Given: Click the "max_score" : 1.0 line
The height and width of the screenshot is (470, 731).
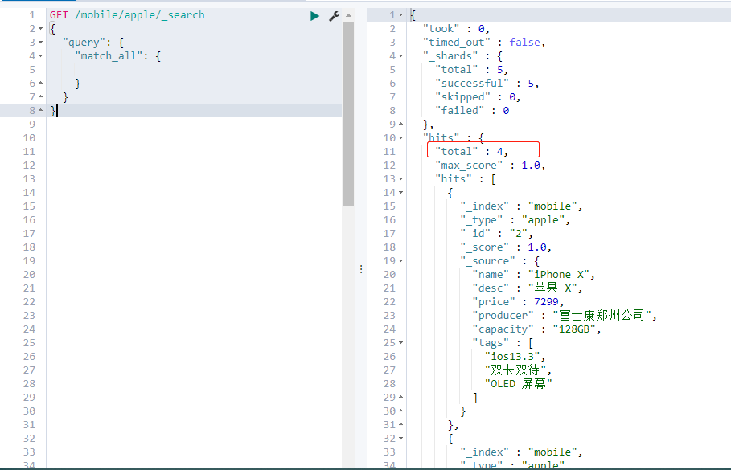Looking at the screenshot, I should coord(491,166).
